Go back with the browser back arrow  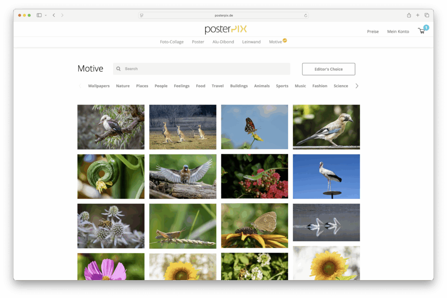tap(54, 15)
